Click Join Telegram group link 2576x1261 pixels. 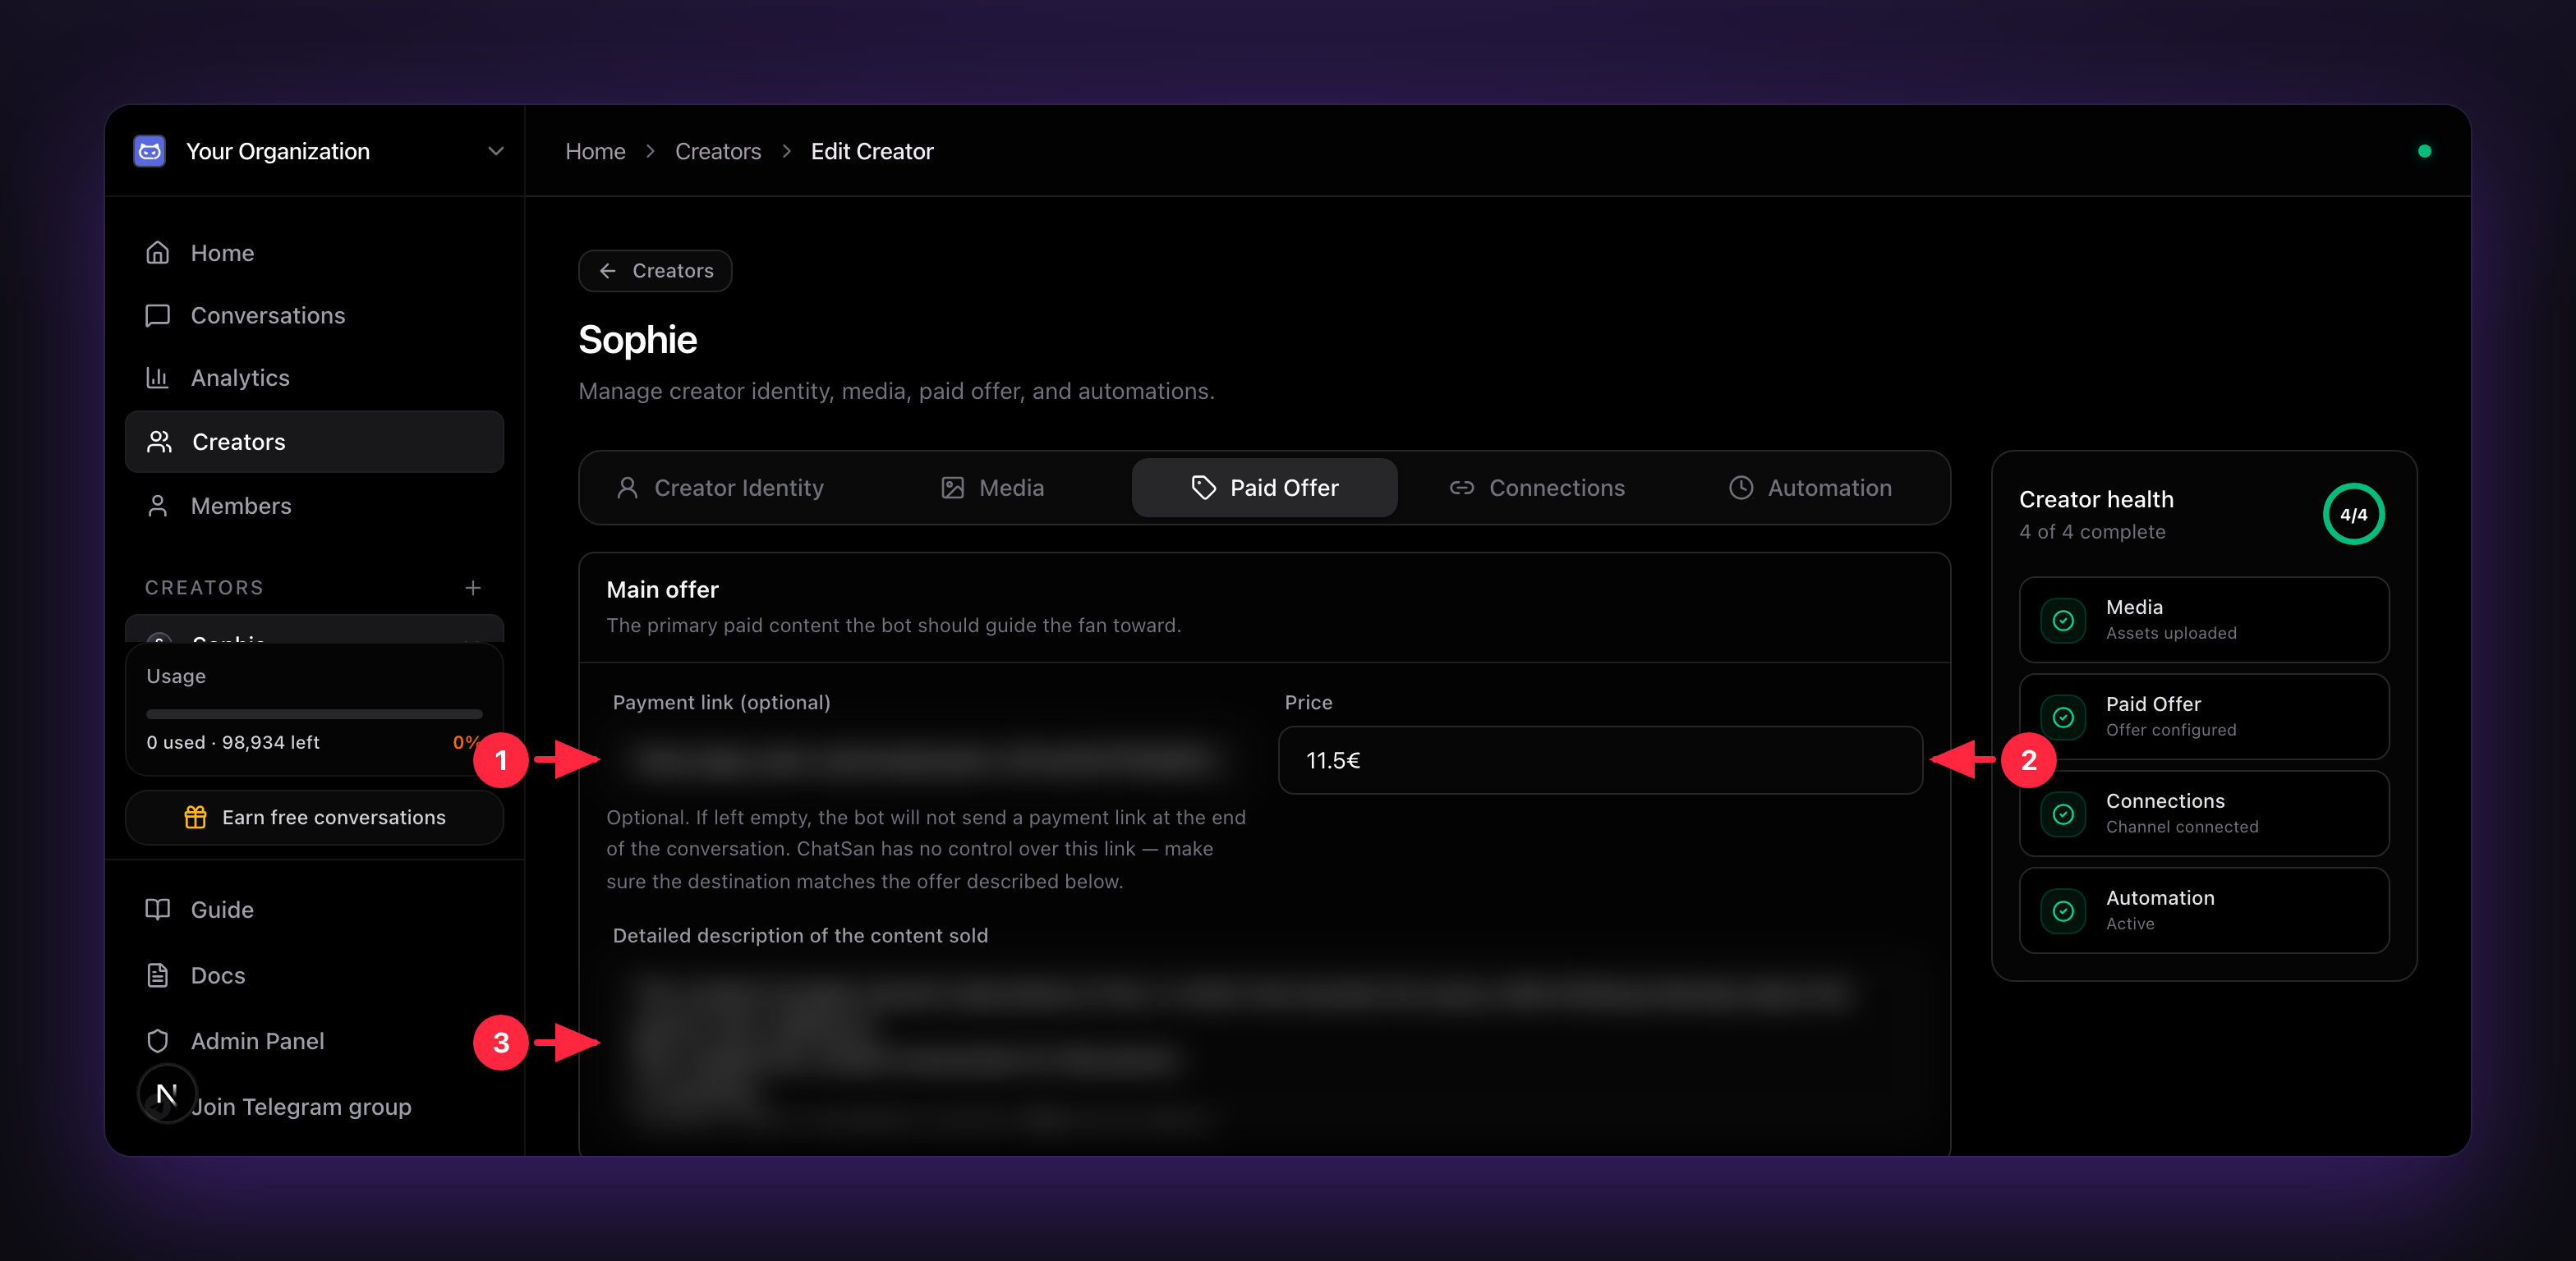point(301,1107)
